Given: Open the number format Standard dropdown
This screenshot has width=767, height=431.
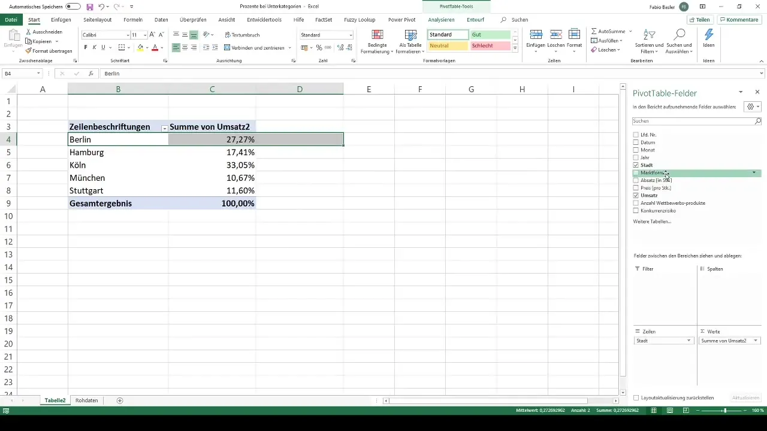Looking at the screenshot, I should point(351,35).
